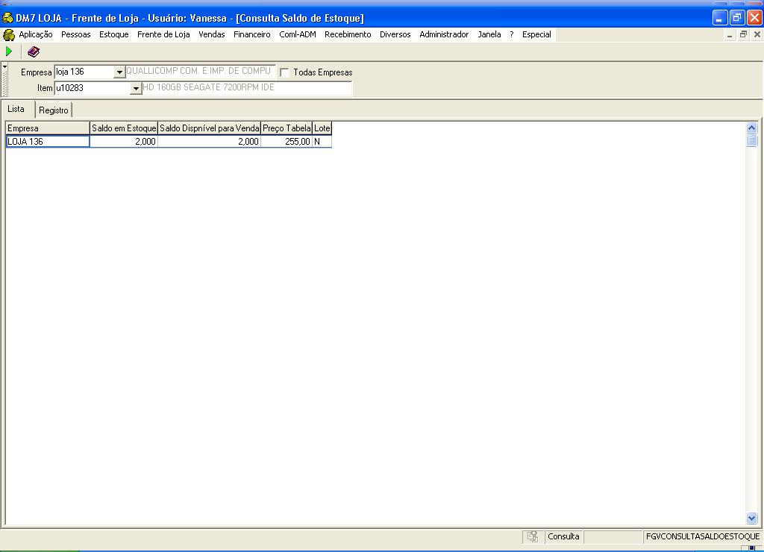Select the 255,00 price cell

point(286,141)
